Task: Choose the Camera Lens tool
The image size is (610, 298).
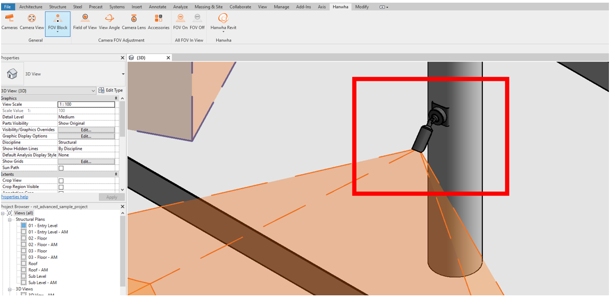Action: [134, 21]
